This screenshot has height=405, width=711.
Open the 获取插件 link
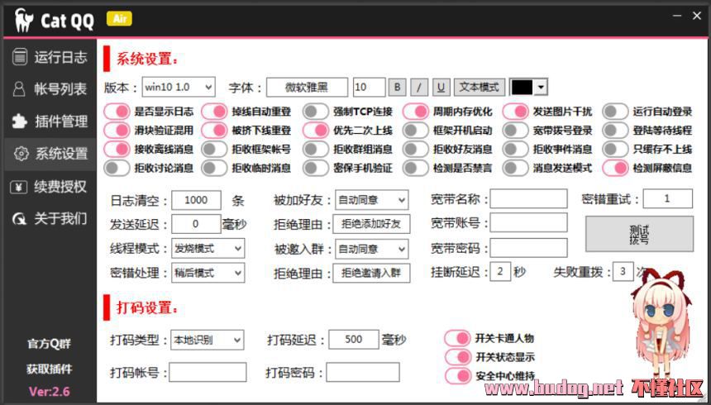coord(49,369)
